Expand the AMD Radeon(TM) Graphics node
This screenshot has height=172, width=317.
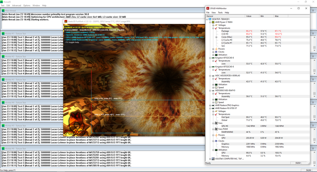click(x=210, y=105)
